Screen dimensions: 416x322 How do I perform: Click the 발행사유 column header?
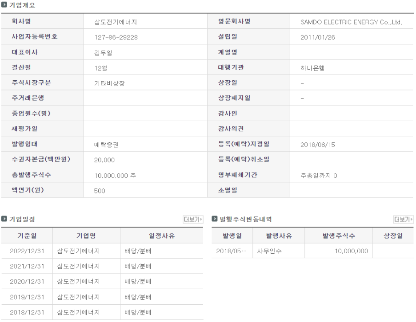[x=279, y=236]
